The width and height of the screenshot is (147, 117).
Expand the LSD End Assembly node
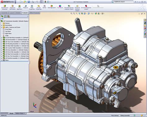click(x=2, y=40)
